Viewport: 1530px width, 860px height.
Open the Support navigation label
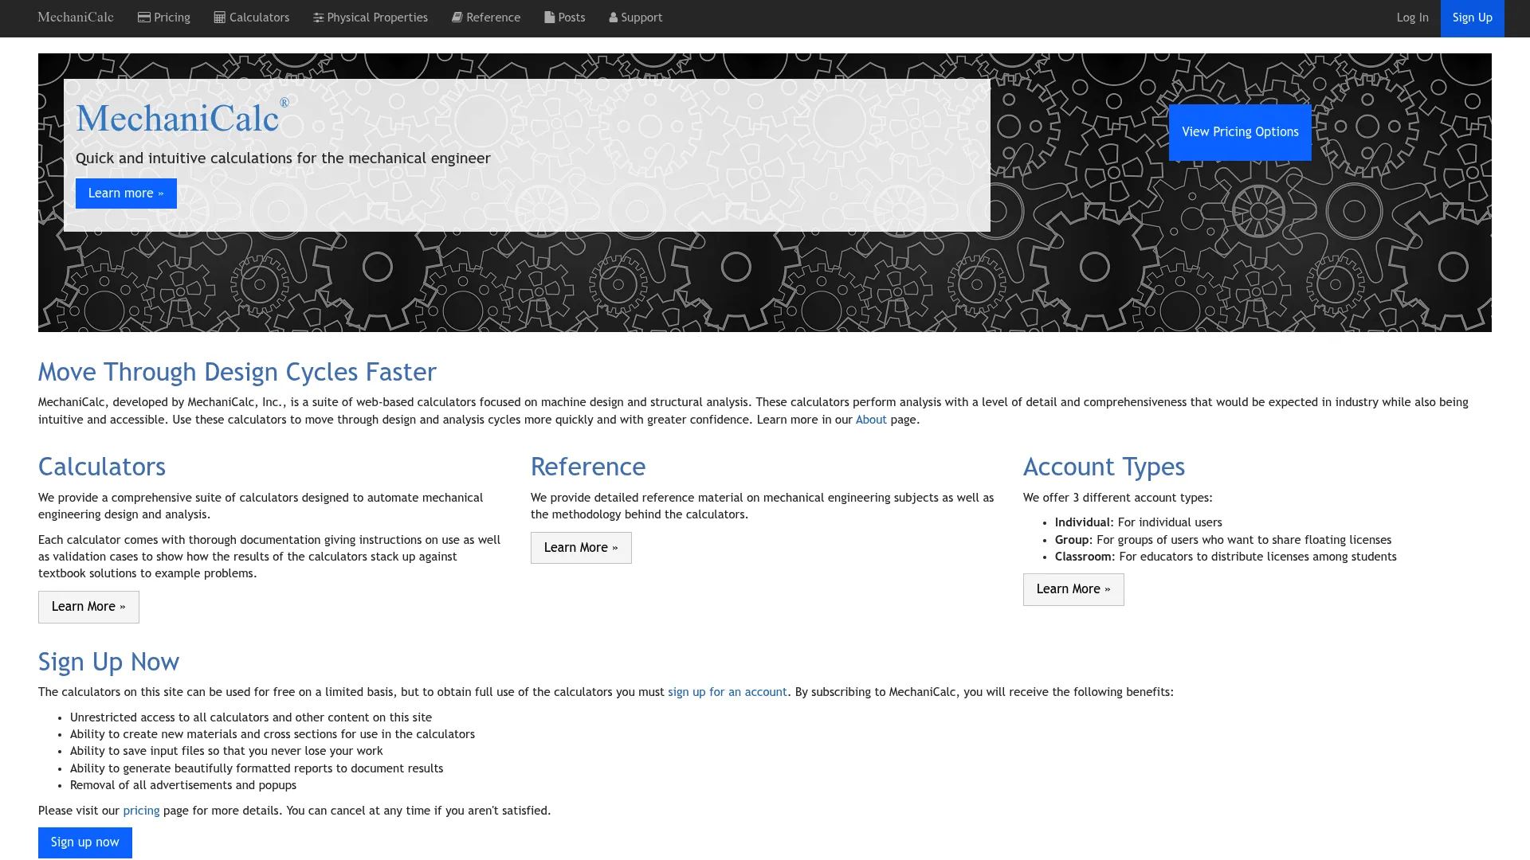click(641, 18)
